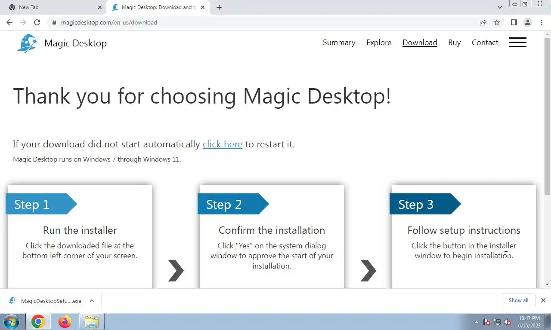The width and height of the screenshot is (551, 330).
Task: Dismiss the downloads bar
Action: [543, 300]
